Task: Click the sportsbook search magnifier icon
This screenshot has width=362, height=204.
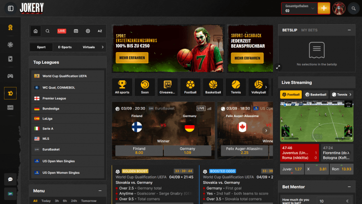Action: 48,31
